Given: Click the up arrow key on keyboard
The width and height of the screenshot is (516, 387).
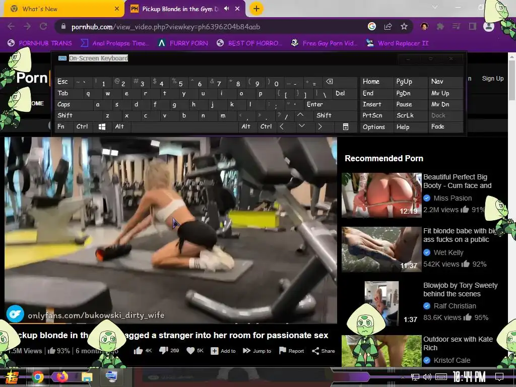Looking at the screenshot, I should 300,115.
